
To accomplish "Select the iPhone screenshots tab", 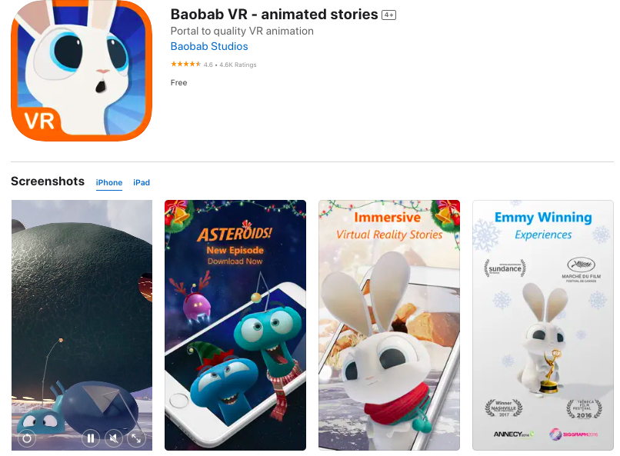I will (x=109, y=182).
